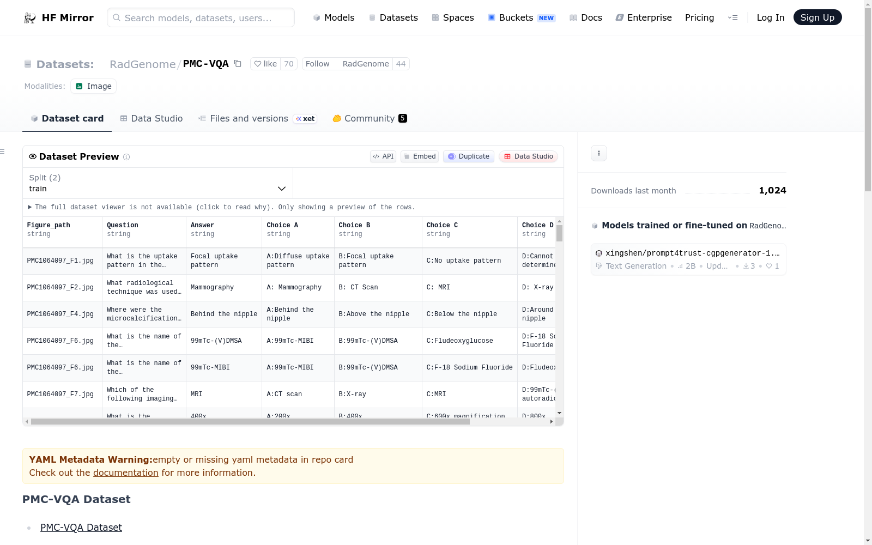Open the Docs navigation item
Image resolution: width=872 pixels, height=545 pixels.
pyautogui.click(x=586, y=17)
